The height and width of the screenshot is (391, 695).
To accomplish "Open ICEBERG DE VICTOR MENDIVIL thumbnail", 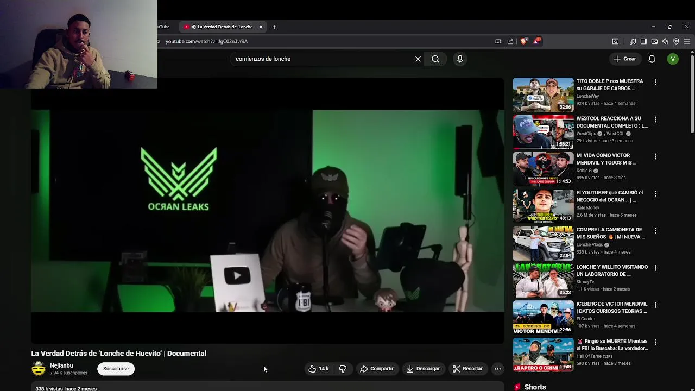I will tap(543, 318).
